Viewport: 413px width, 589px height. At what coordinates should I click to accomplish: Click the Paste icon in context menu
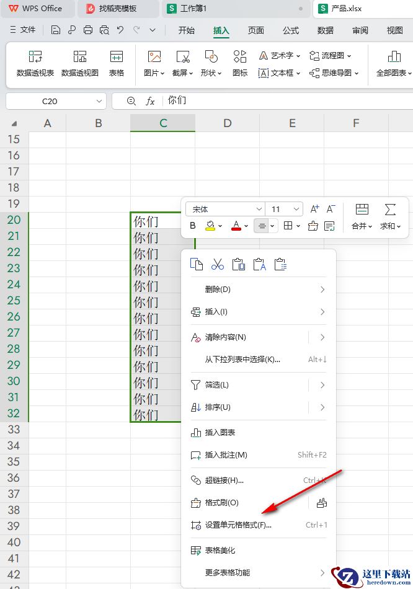239,264
